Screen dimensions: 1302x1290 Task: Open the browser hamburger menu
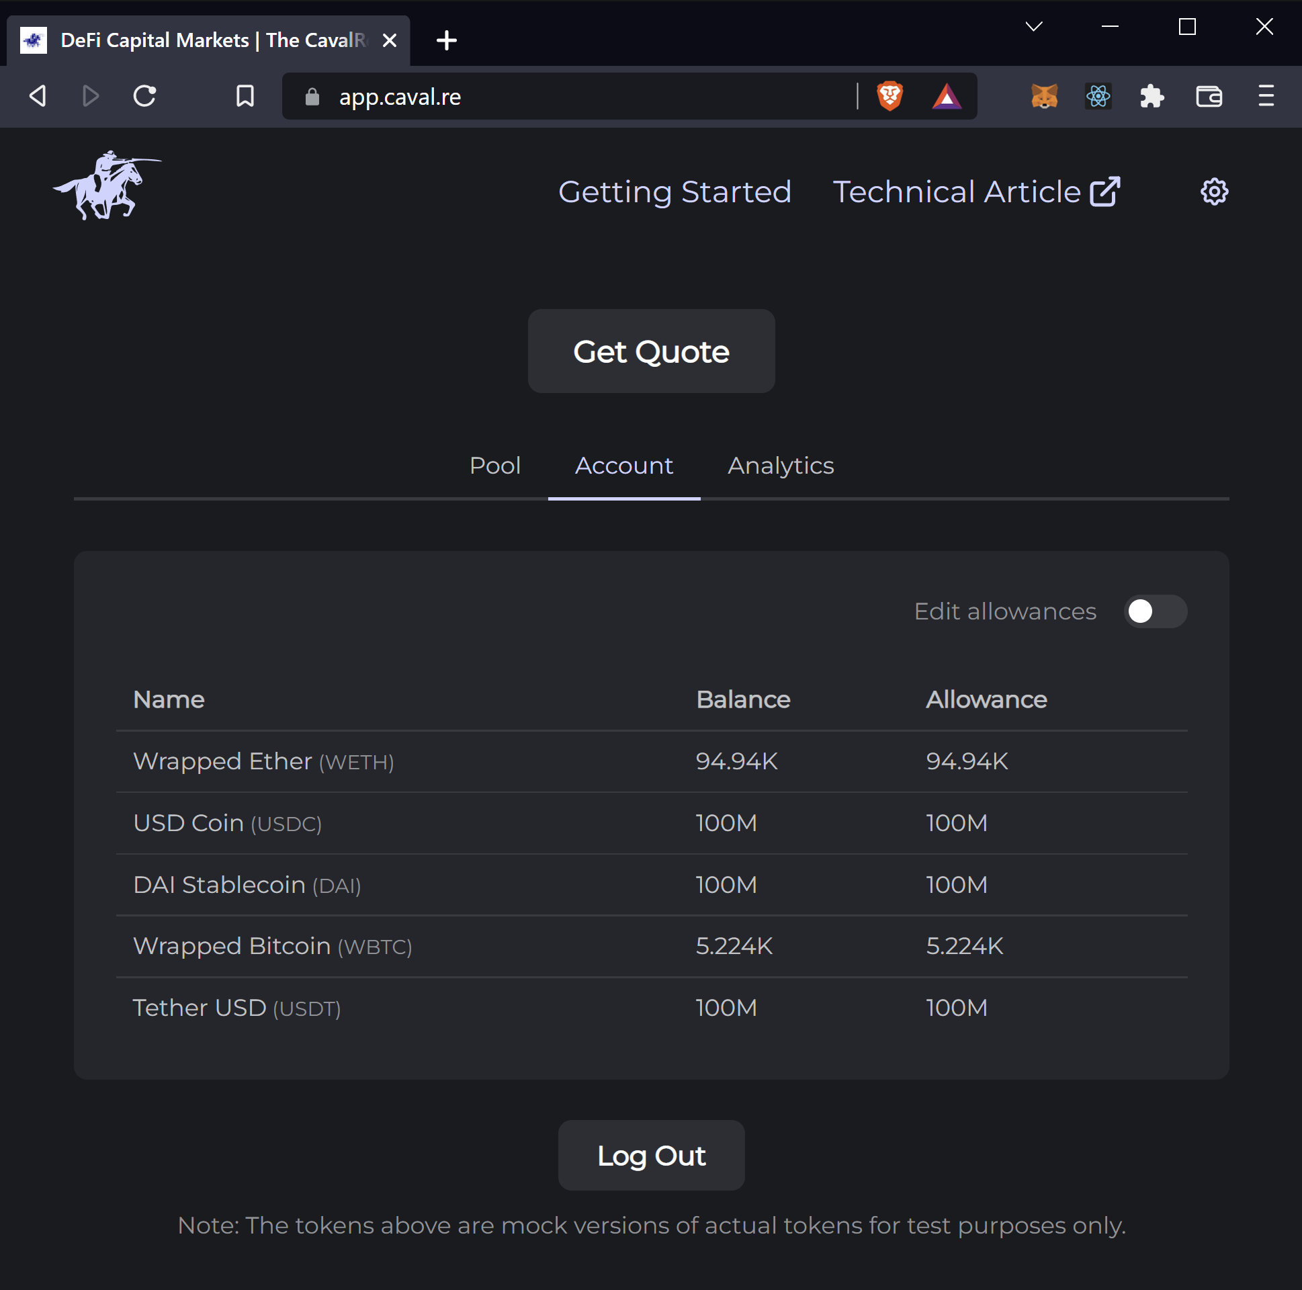[x=1266, y=96]
